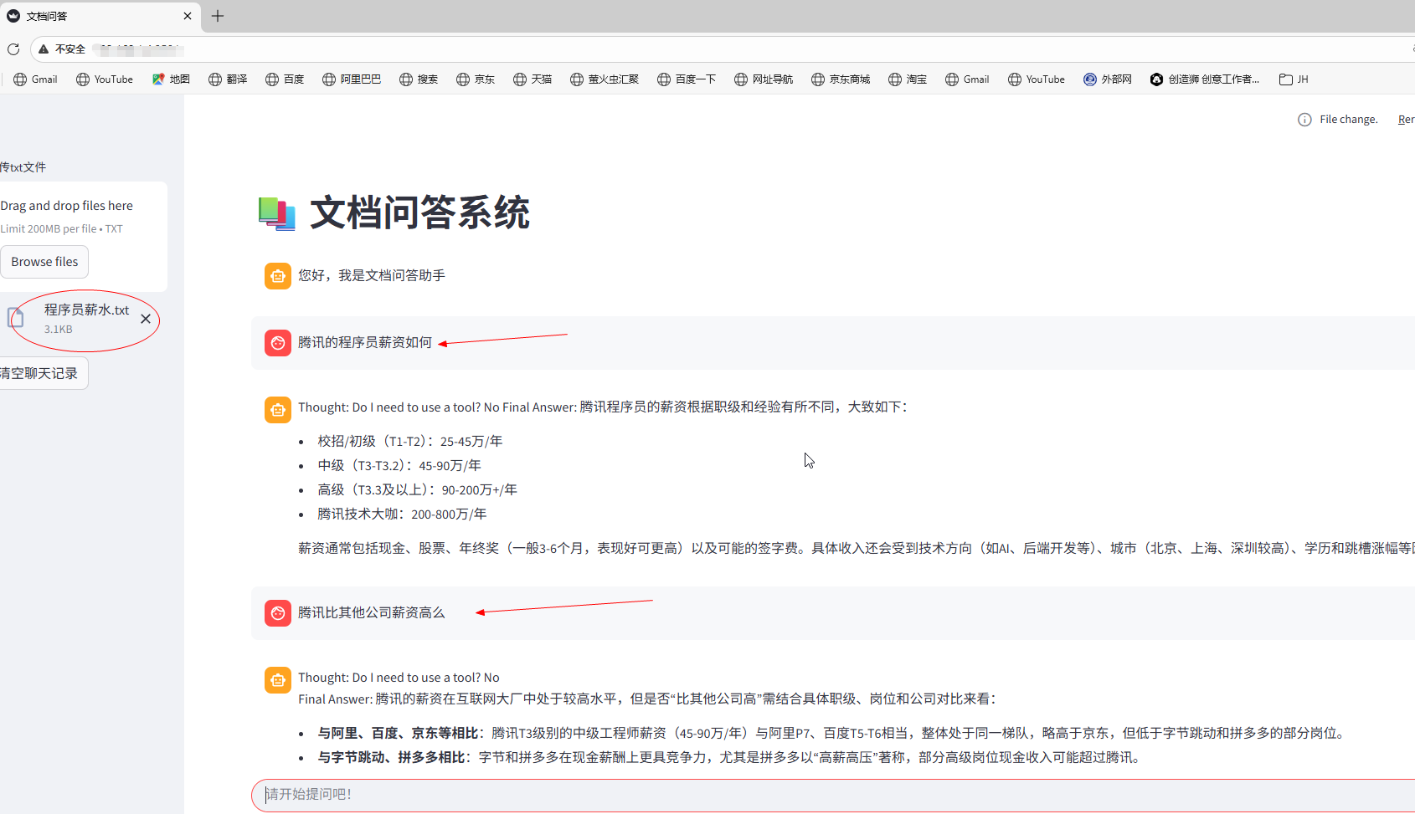This screenshot has width=1415, height=814.
Task: Click the browser reload icon
Action: coord(13,49)
